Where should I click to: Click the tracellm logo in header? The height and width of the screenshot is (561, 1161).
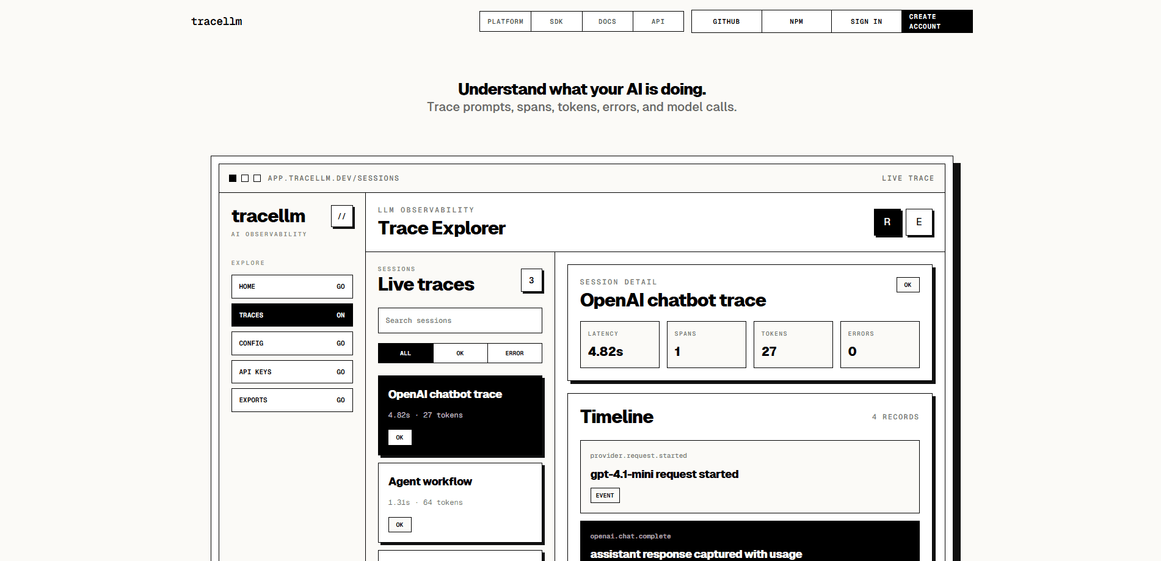pyautogui.click(x=217, y=21)
